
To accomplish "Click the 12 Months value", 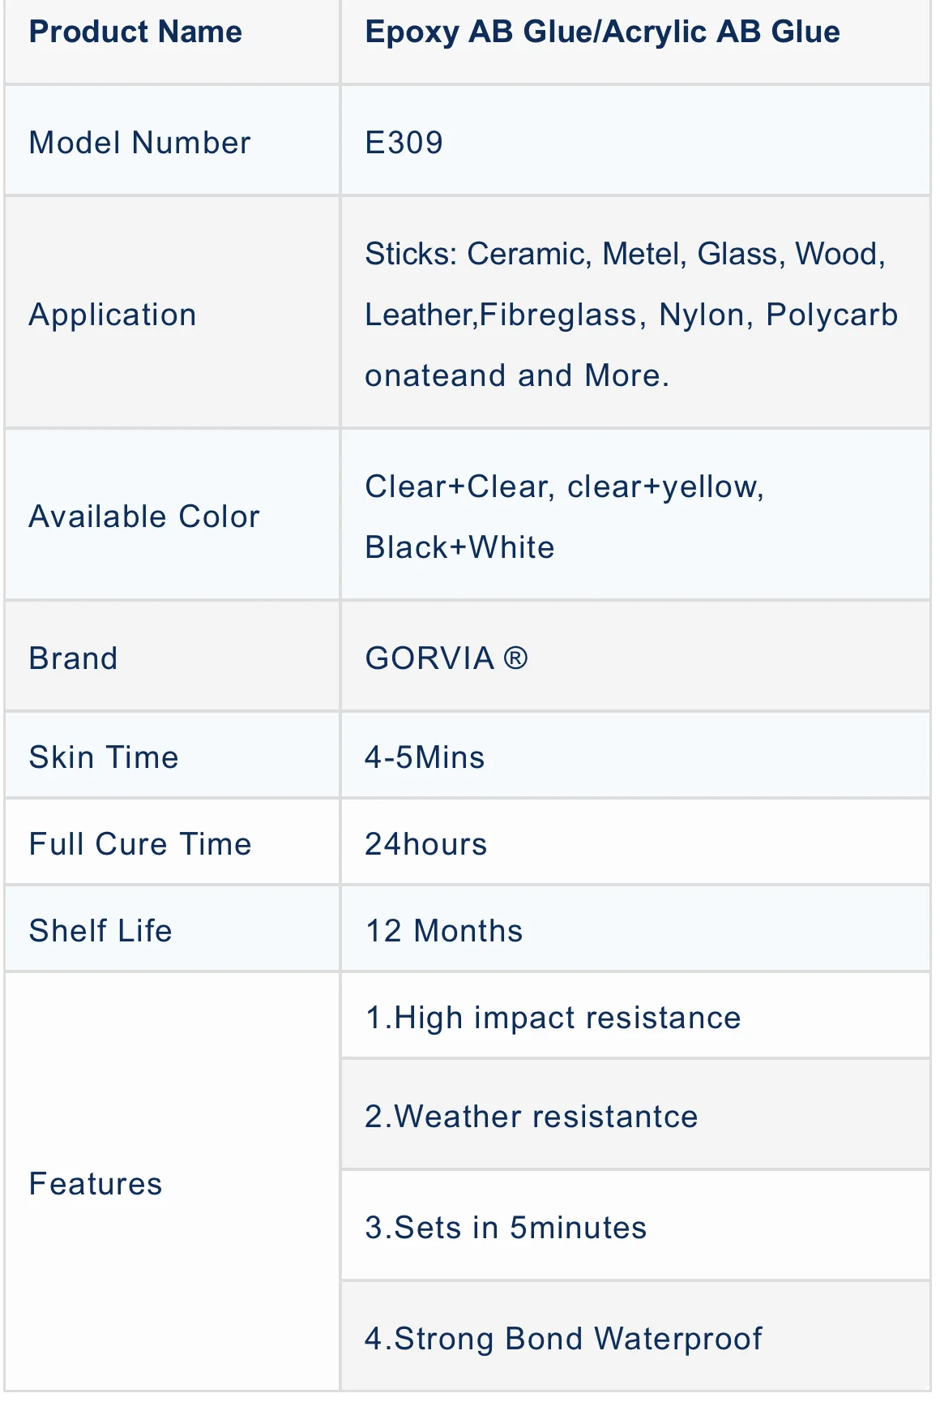I will 444,931.
